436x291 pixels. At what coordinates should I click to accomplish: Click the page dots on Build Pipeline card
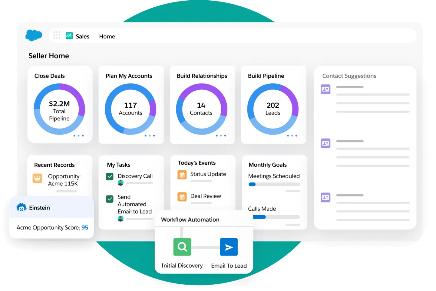tap(292, 135)
